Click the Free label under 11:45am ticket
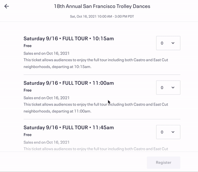Image resolution: width=198 pixels, height=172 pixels. pos(28,135)
